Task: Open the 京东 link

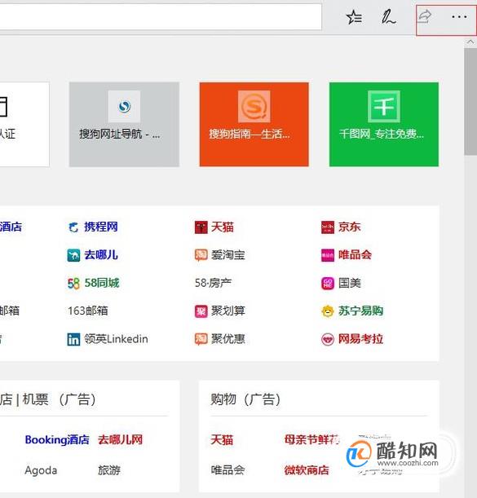Action: coord(349,227)
